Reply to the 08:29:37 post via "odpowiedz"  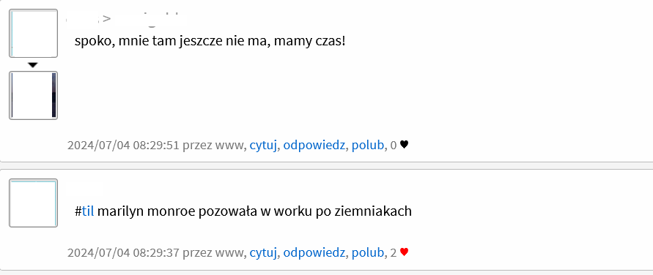(x=314, y=252)
